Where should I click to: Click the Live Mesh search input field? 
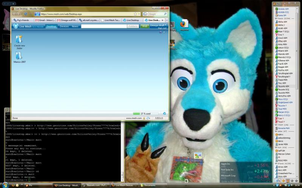(103, 26)
